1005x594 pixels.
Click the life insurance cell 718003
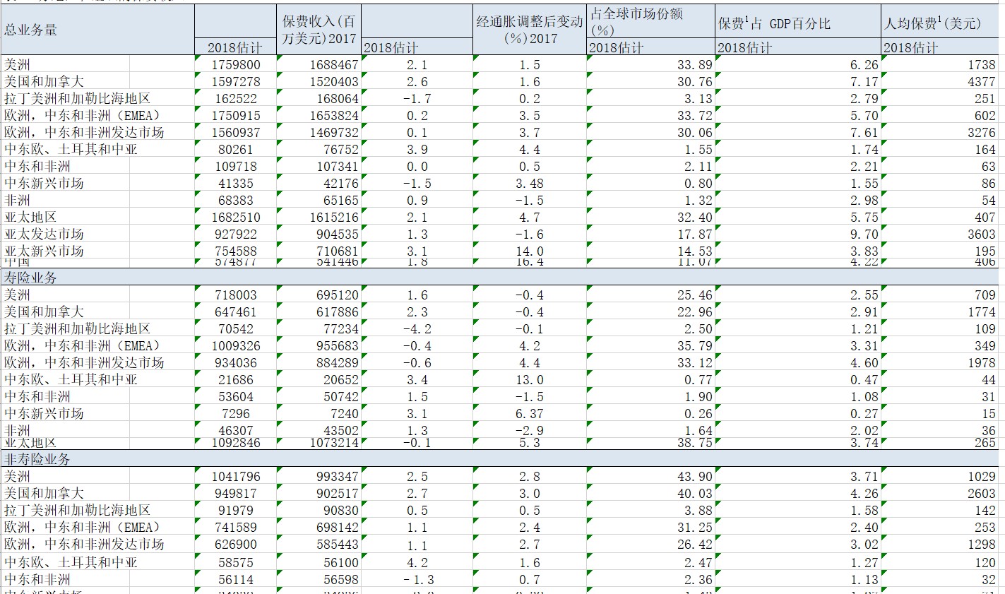pyautogui.click(x=236, y=295)
